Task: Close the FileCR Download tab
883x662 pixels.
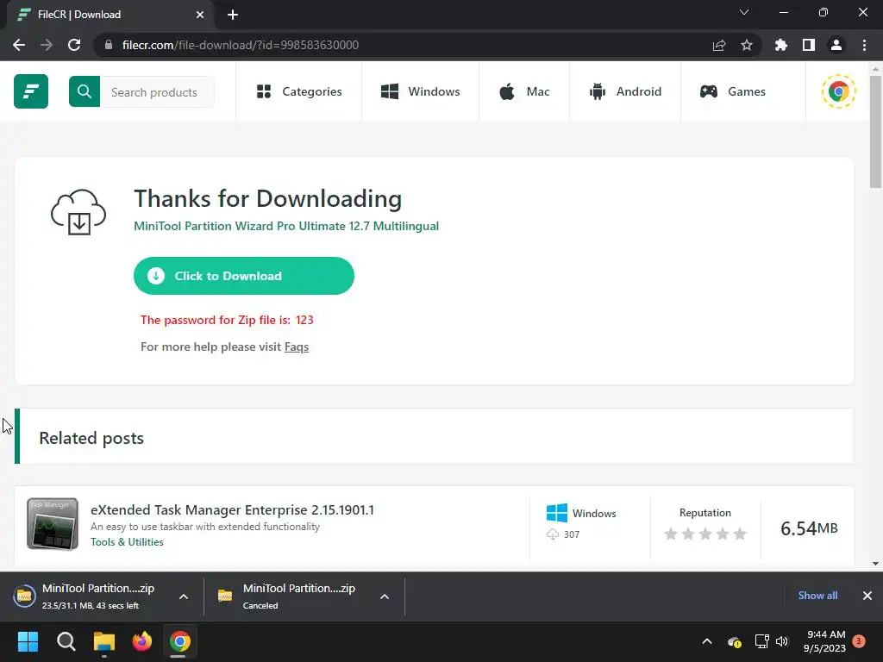Action: pyautogui.click(x=200, y=15)
